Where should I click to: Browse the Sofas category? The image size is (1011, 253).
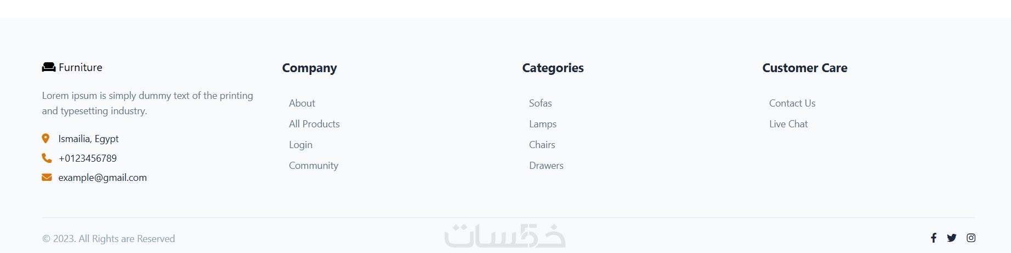540,103
